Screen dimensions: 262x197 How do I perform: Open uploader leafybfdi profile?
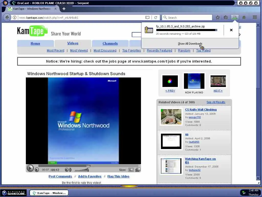coord(194,142)
